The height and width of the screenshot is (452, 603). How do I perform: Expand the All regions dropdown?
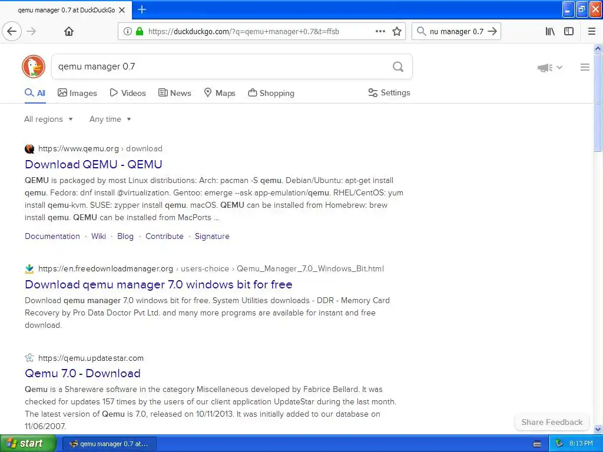[x=48, y=119]
